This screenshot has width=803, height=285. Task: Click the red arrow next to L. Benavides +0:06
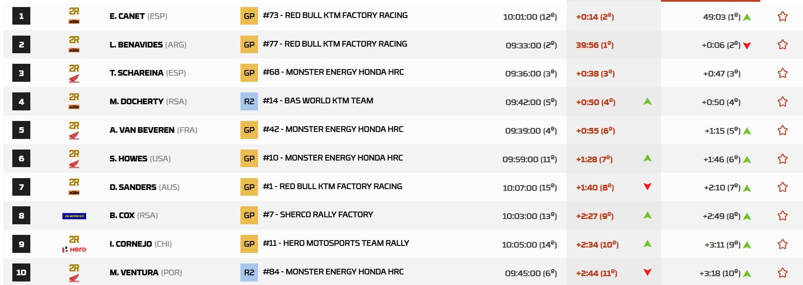pos(747,45)
